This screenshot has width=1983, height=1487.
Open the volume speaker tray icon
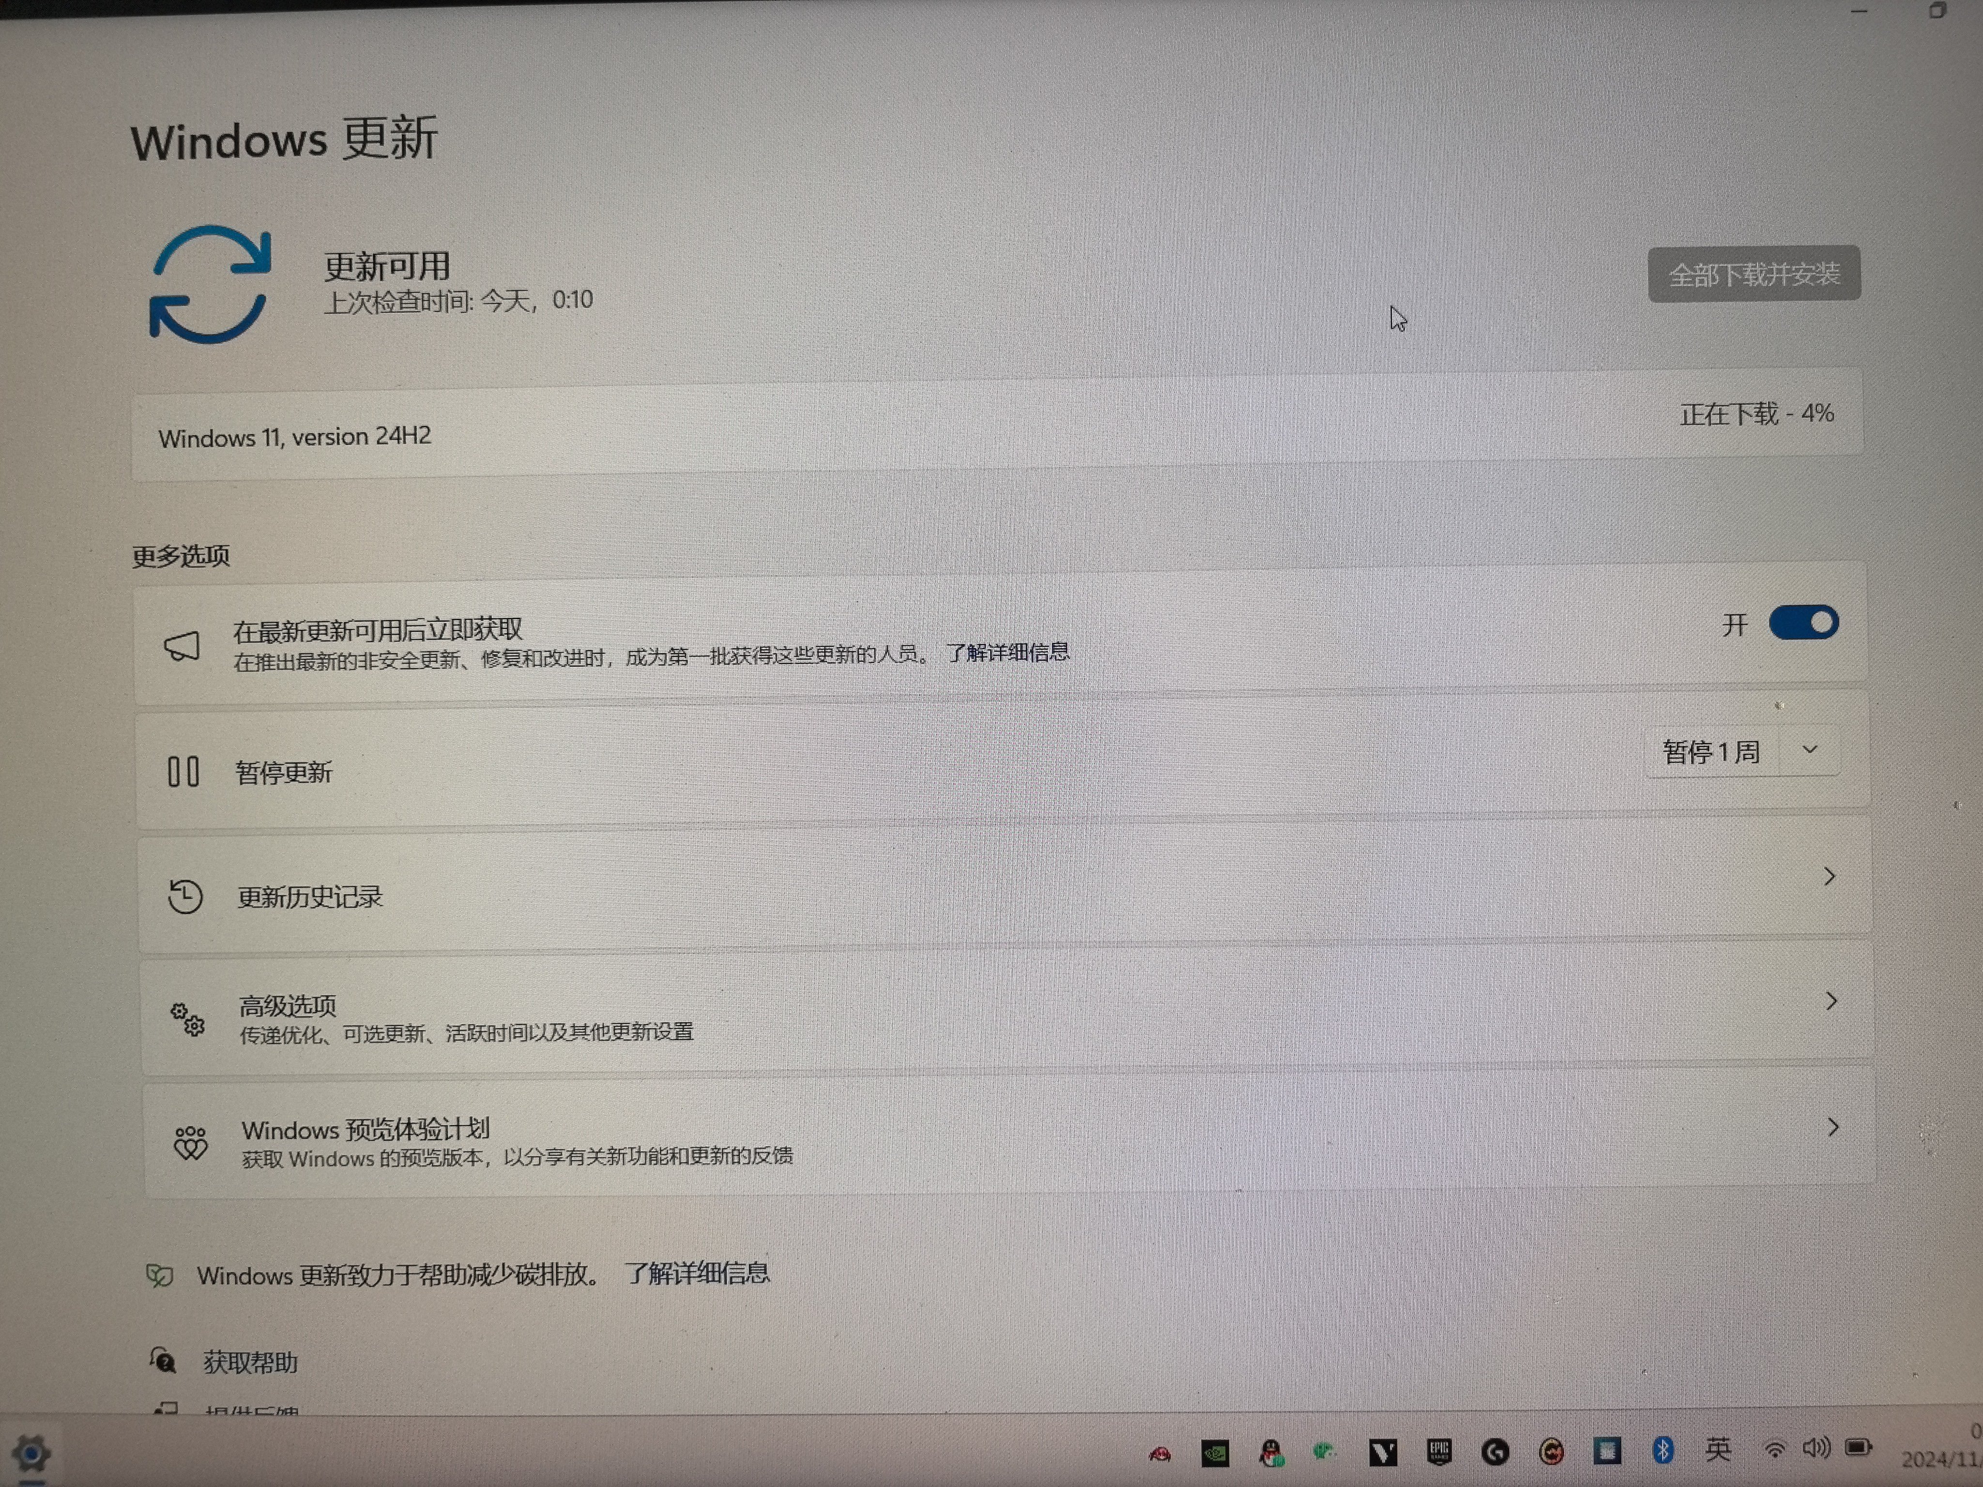coord(1816,1448)
